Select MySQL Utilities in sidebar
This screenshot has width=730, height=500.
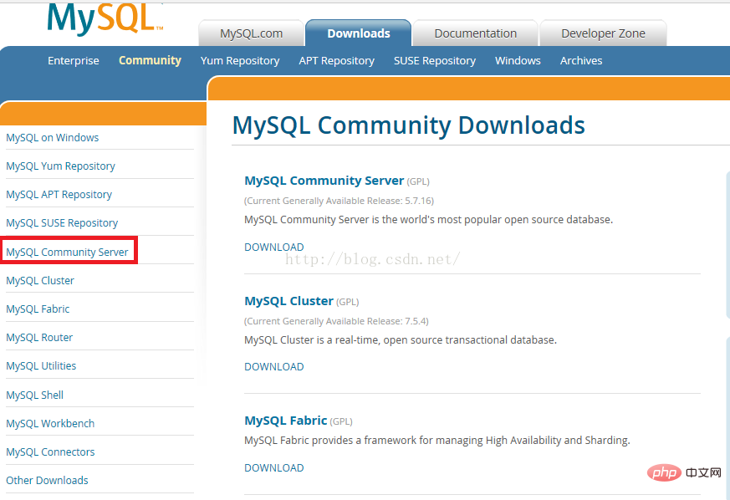[x=41, y=366]
